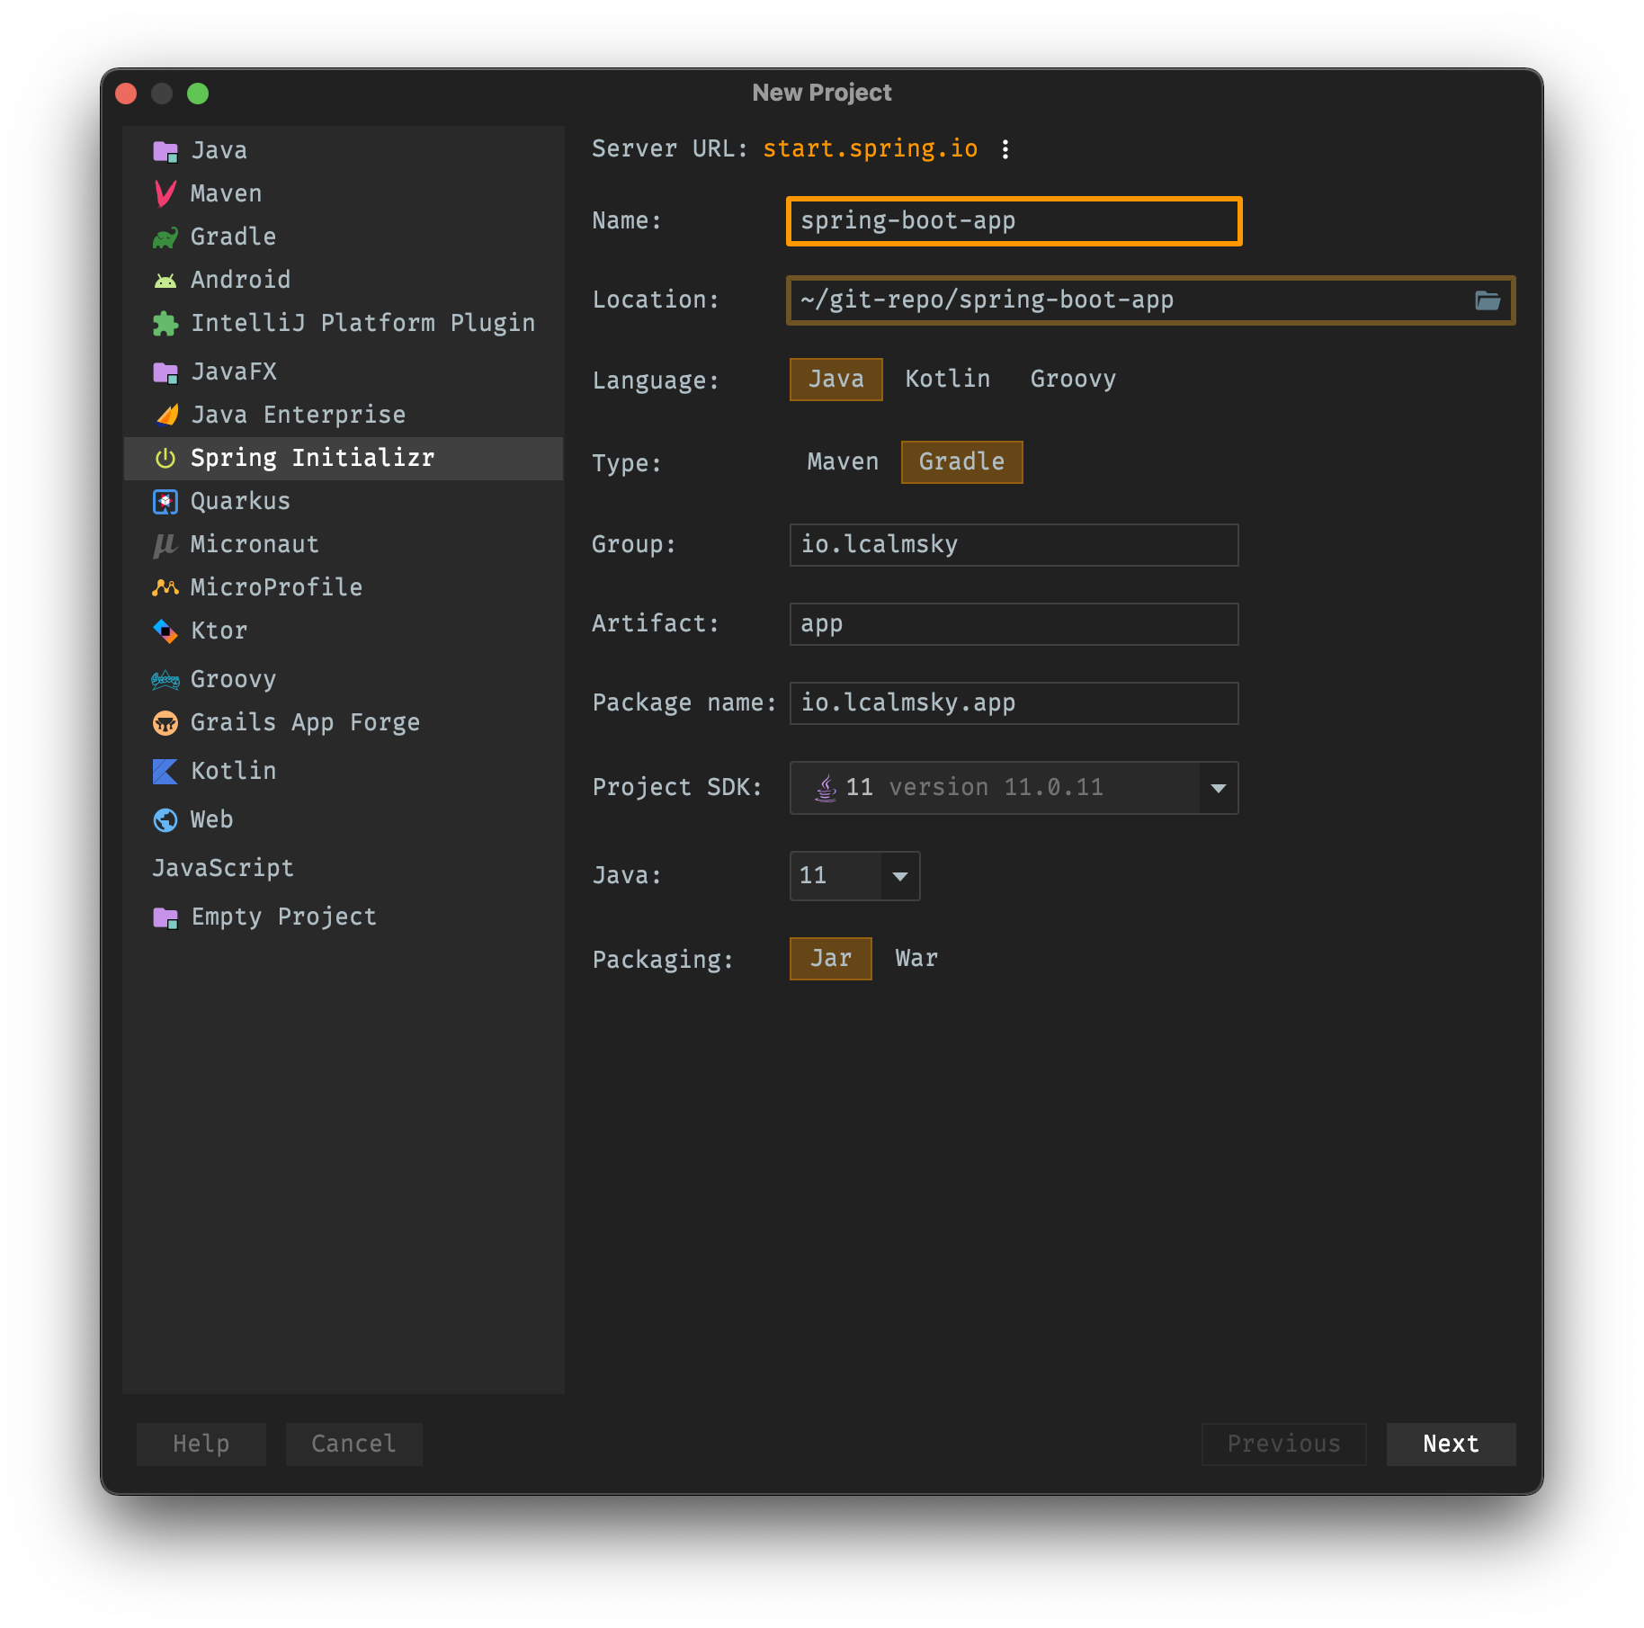Image resolution: width=1644 pixels, height=1628 pixels.
Task: Click the Cancel button
Action: click(353, 1445)
